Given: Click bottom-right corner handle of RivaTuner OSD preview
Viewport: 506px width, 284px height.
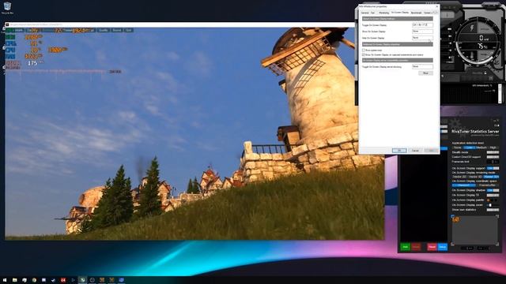Looking at the screenshot, I should point(497,244).
